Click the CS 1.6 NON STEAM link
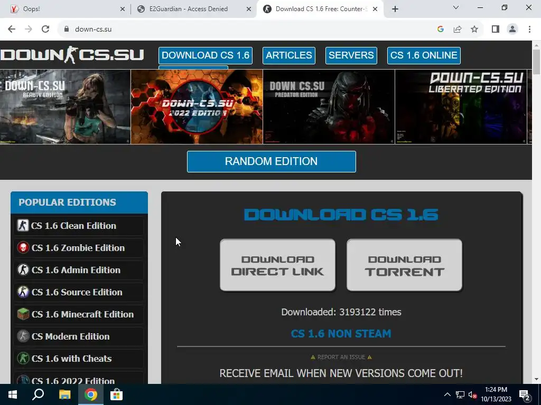The image size is (541, 405). point(341,334)
